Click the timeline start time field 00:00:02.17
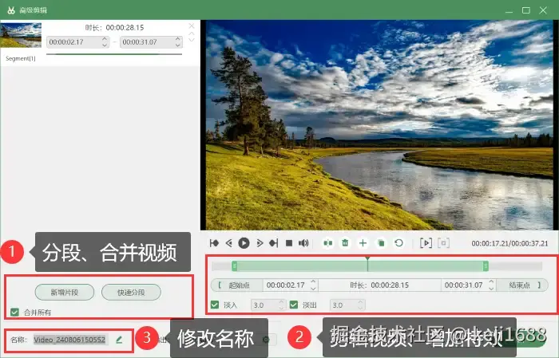 pos(286,285)
